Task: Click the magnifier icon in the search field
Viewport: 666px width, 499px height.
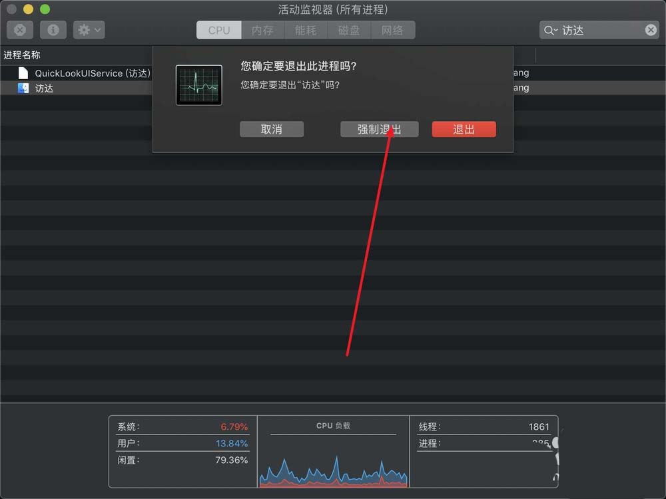Action: tap(548, 31)
